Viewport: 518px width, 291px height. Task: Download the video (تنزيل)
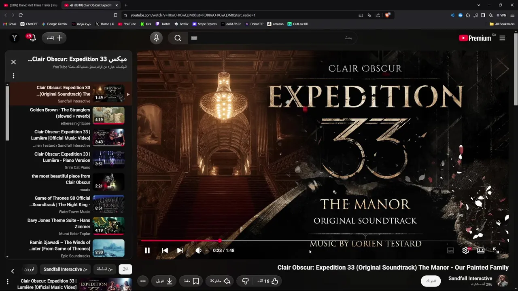(164, 281)
